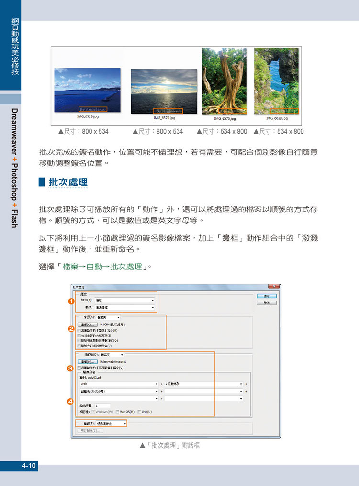Click the 起始序號 input field
This screenshot has width=359, height=486.
(x=102, y=405)
